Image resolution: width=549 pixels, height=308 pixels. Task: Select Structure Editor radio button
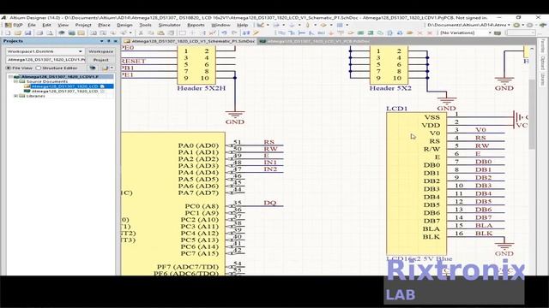pos(39,68)
